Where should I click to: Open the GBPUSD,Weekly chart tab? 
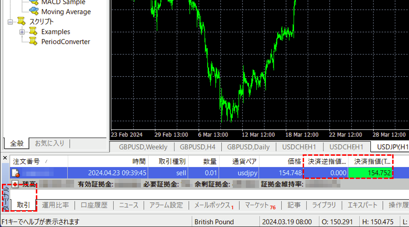[143, 147]
